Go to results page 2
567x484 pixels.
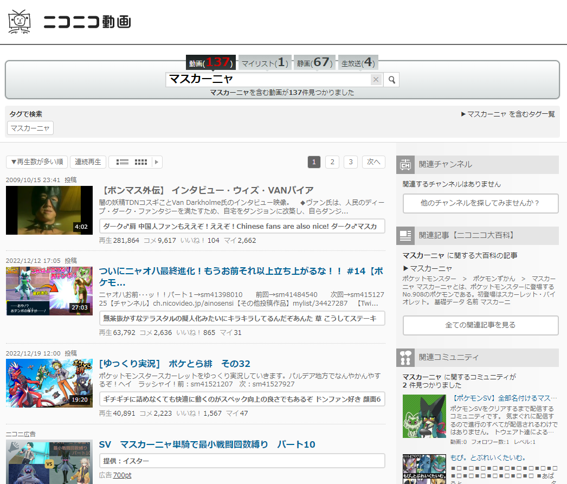click(332, 162)
